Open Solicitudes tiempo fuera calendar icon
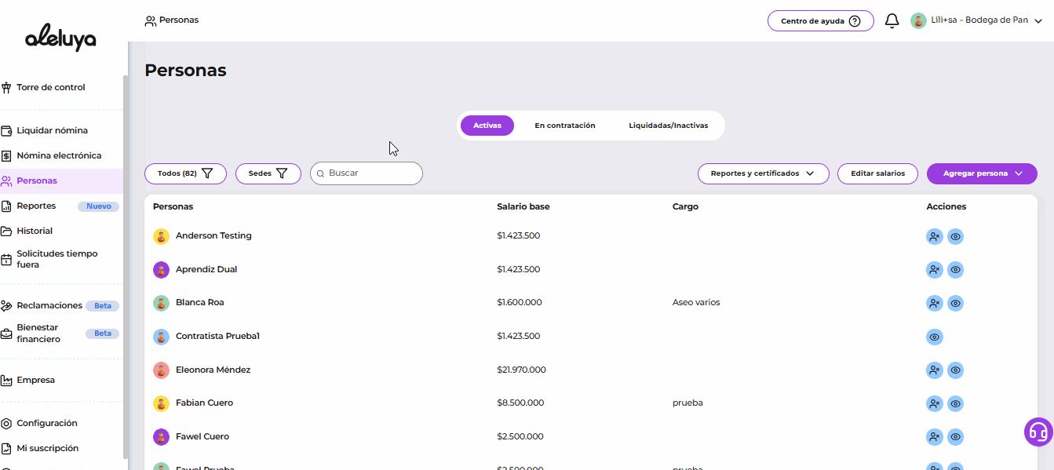 7,260
